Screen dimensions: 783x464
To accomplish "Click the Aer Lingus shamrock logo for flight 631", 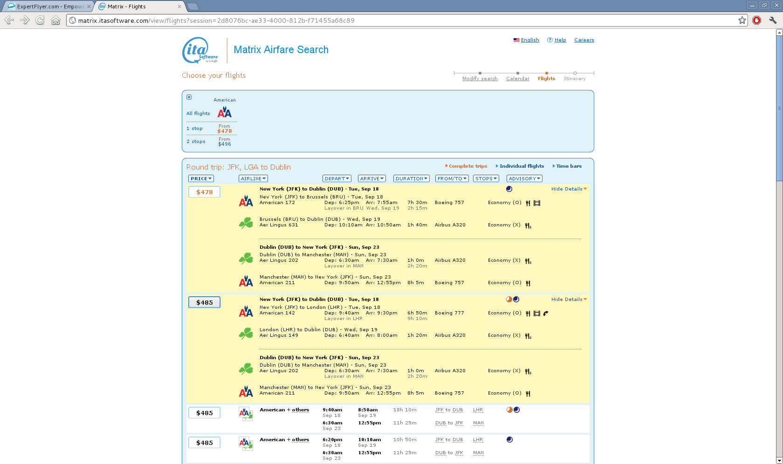I will pyautogui.click(x=246, y=224).
